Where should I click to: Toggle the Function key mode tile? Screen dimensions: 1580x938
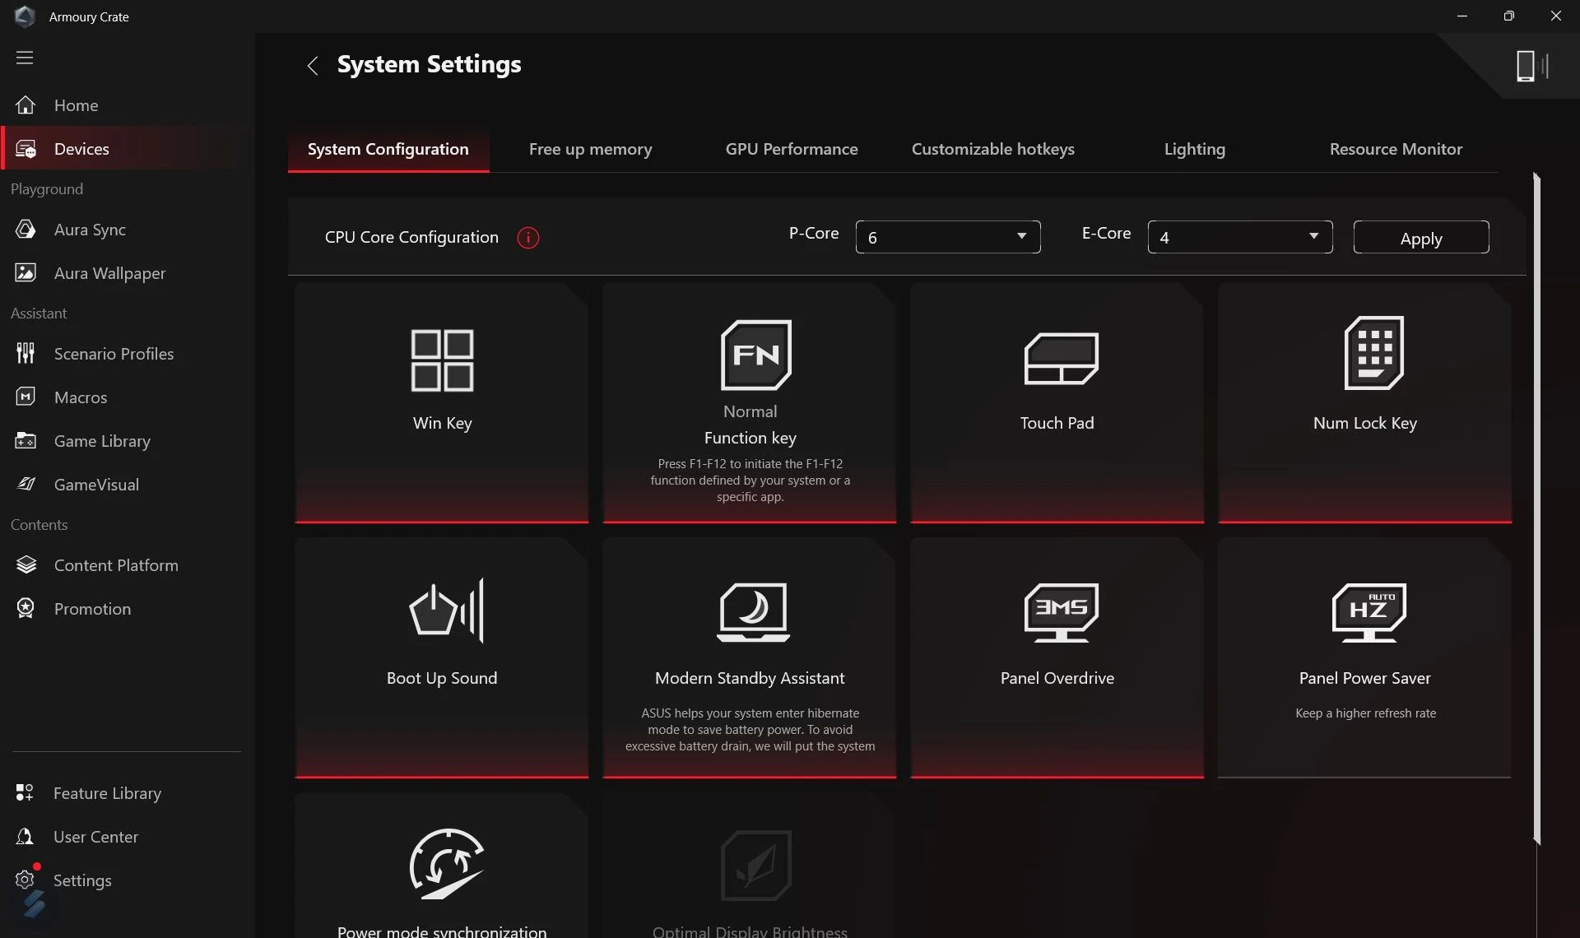click(750, 403)
